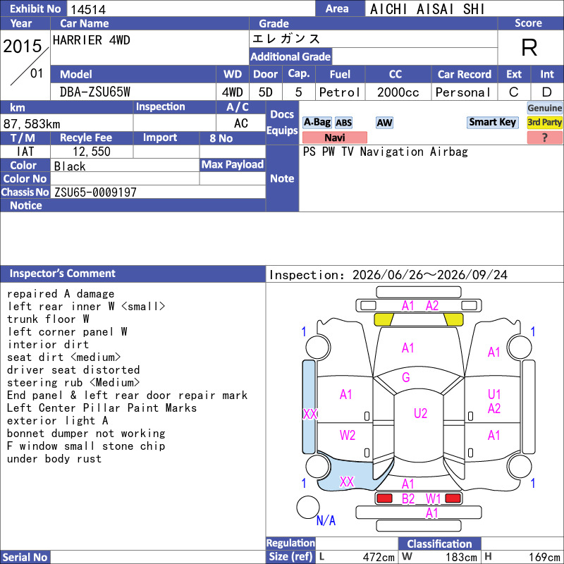Click the area value AICHI AISAI SHI
The image size is (564, 564).
click(x=427, y=9)
